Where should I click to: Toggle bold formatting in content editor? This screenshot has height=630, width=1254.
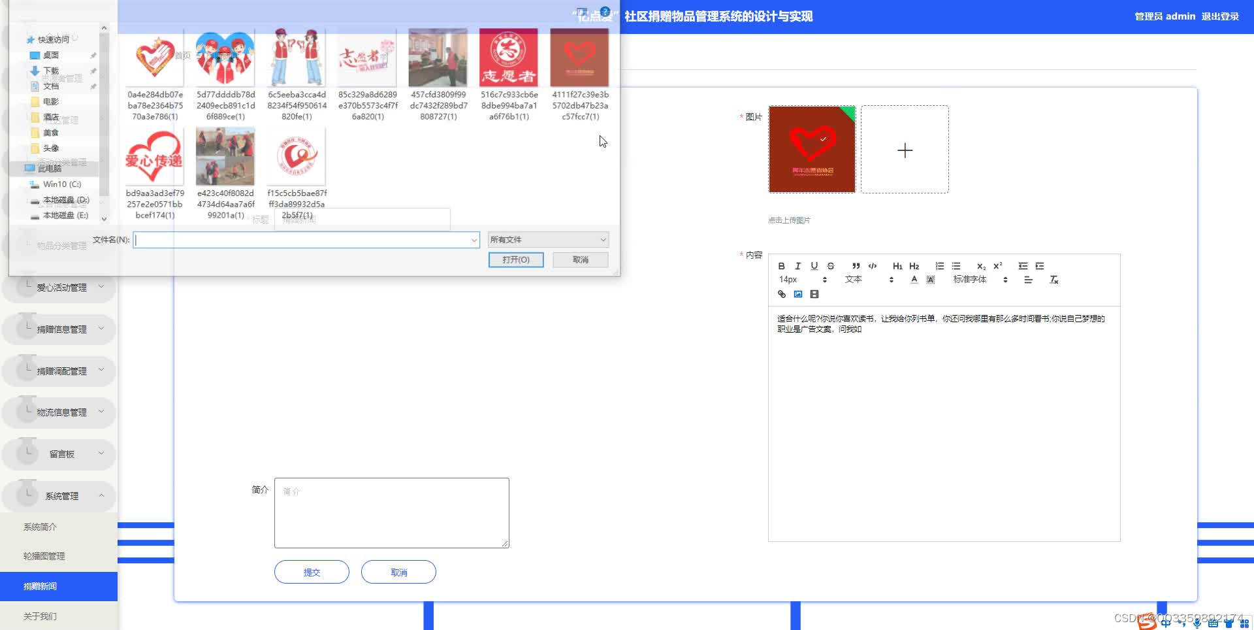coord(781,266)
